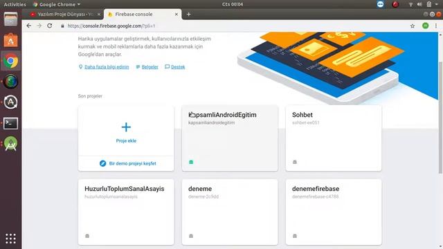Show applications grid in dock
443x249 pixels.
click(11, 239)
